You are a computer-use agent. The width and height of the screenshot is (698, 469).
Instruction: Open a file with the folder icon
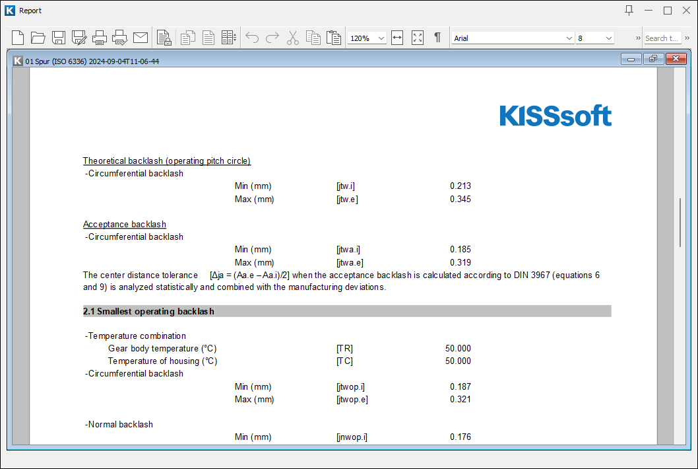(38, 38)
